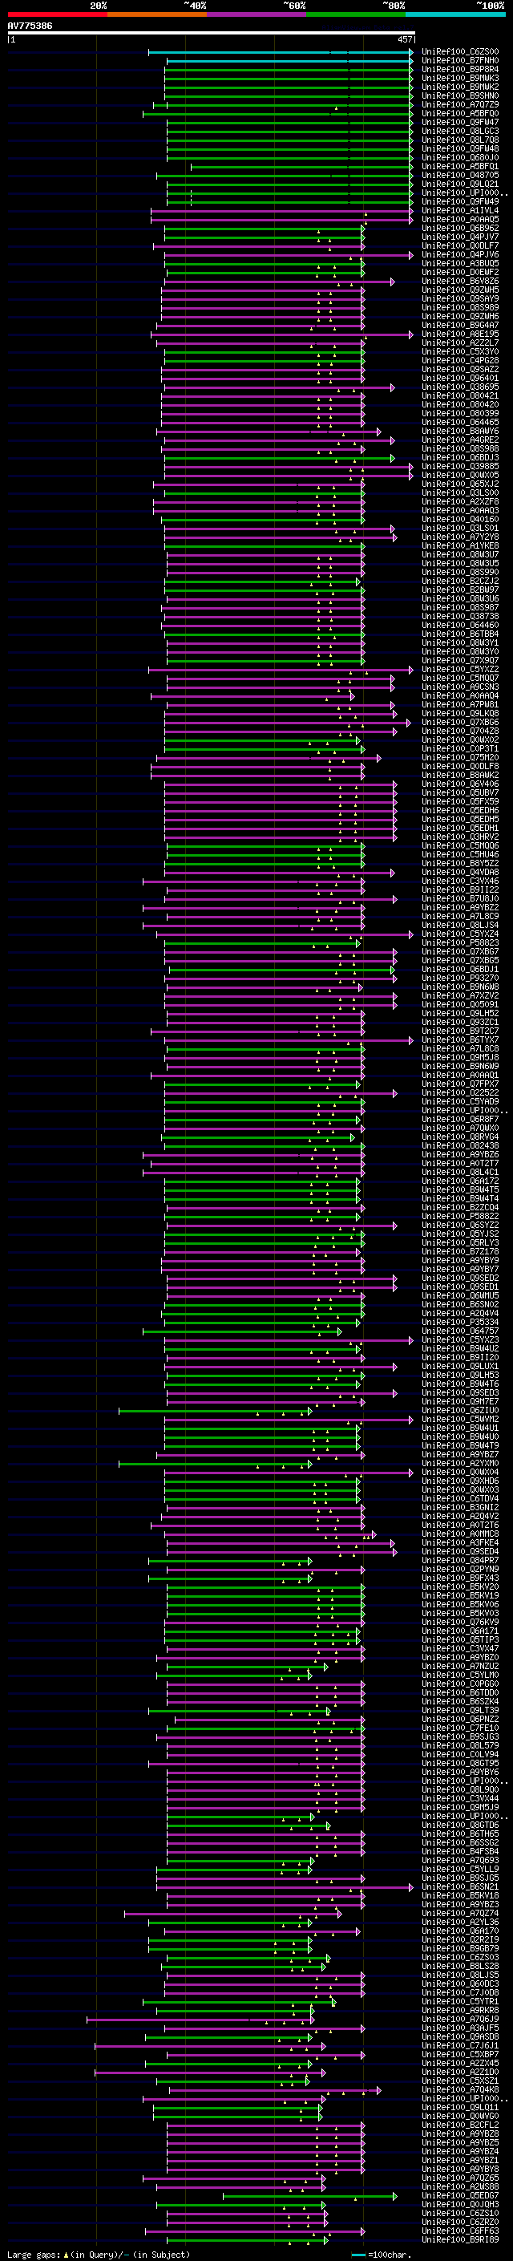Click label UniRef100_Q680J0
This screenshot has width=513, height=2261.
pyautogui.click(x=459, y=158)
